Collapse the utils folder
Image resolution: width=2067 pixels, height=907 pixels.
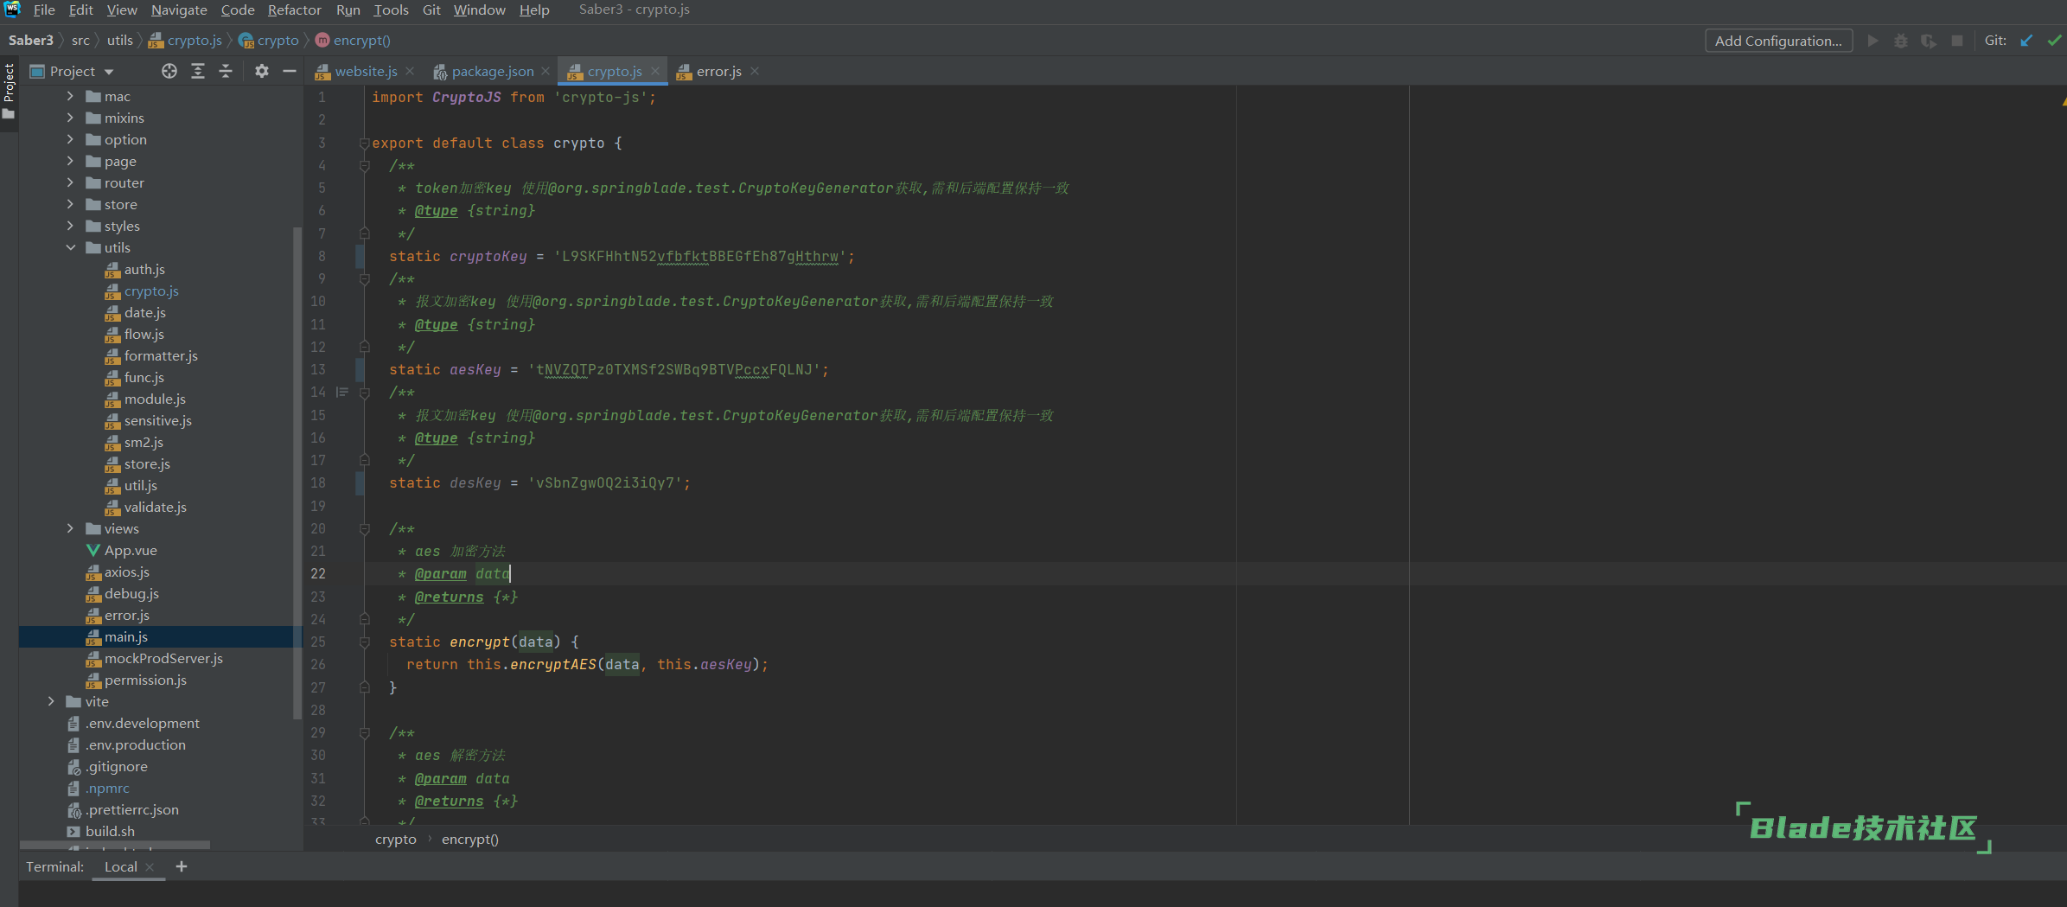[x=71, y=248]
